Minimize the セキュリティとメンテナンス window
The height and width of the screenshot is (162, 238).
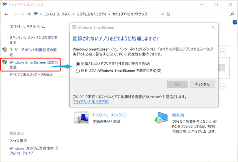(202, 5)
